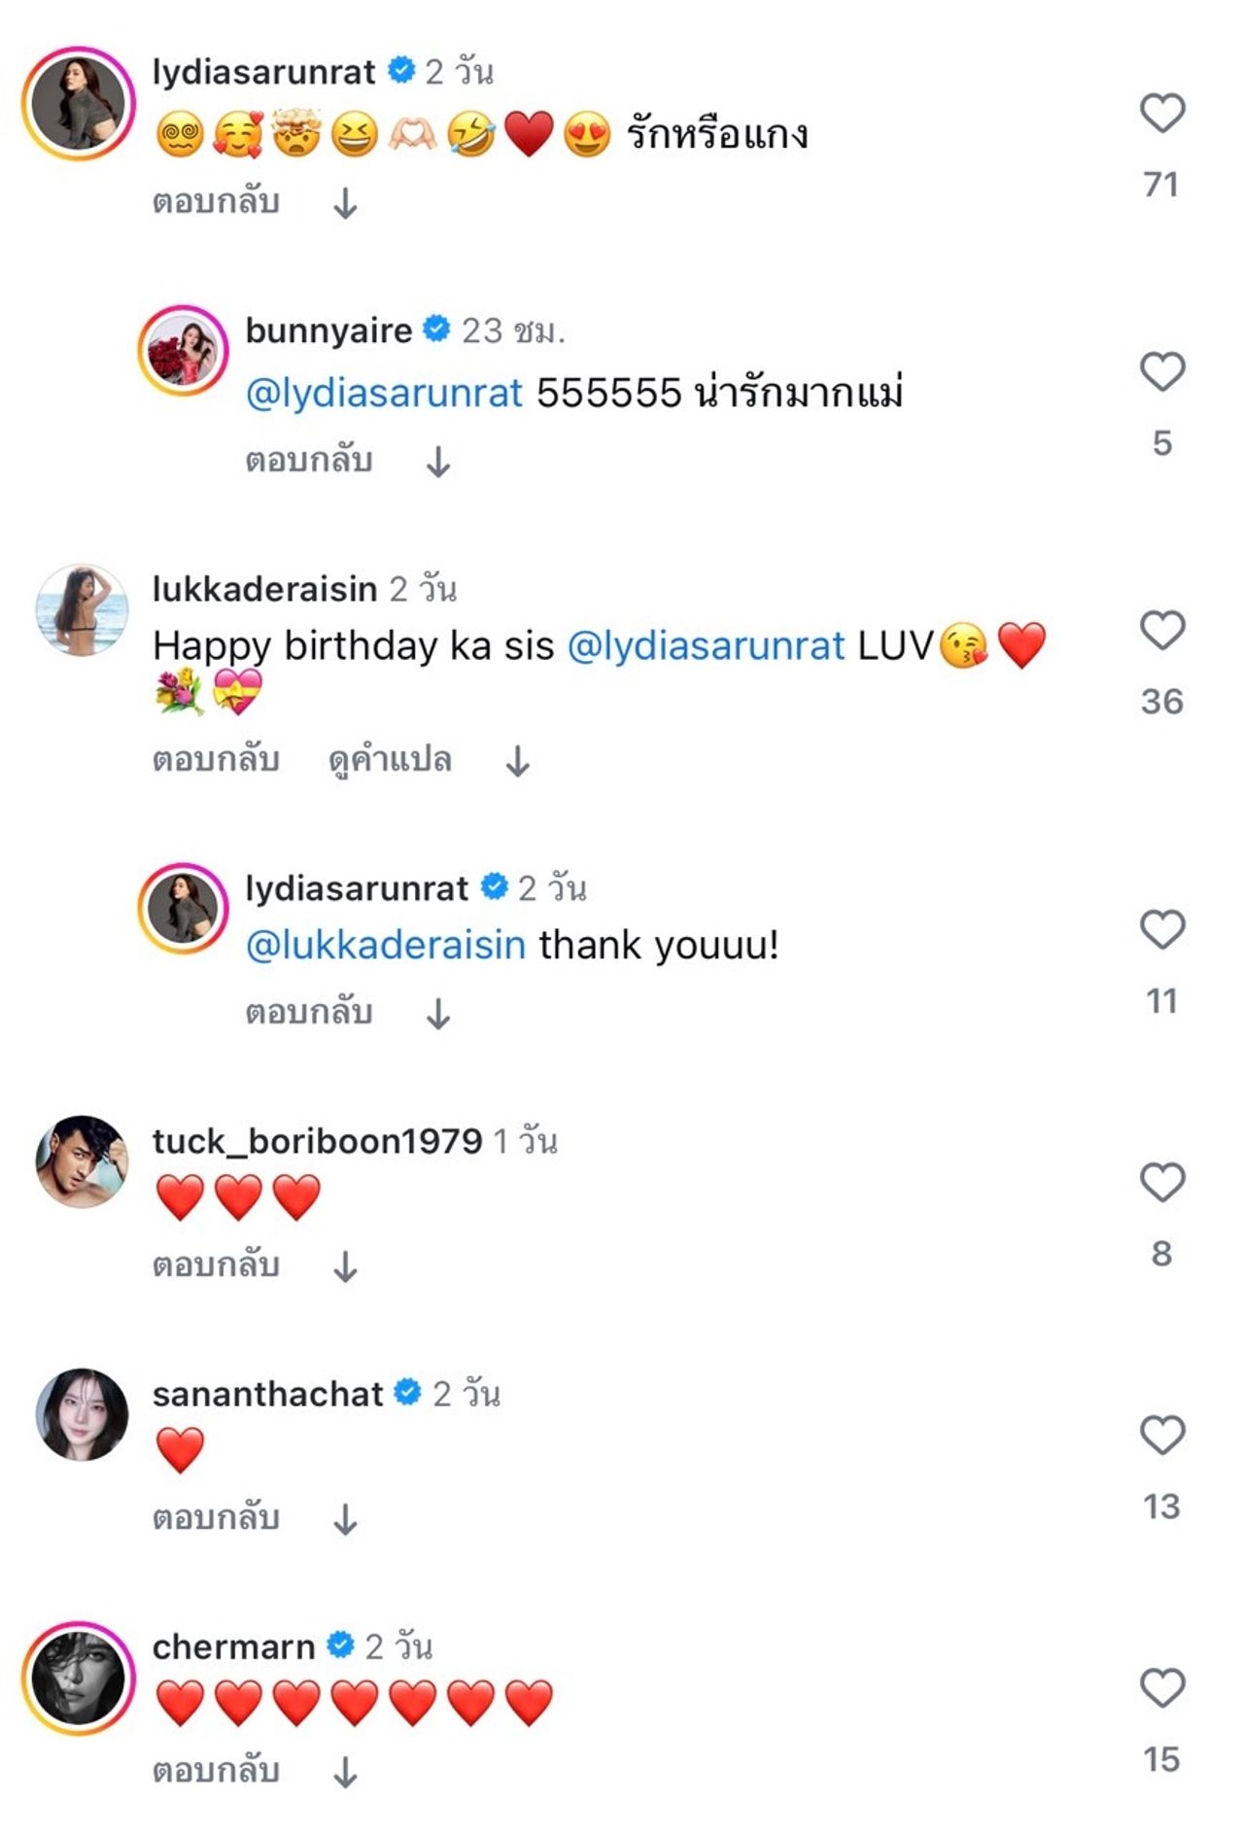Open lydiasarunrat's profile picture on top comment
The height and width of the screenshot is (1835, 1244).
[x=79, y=103]
